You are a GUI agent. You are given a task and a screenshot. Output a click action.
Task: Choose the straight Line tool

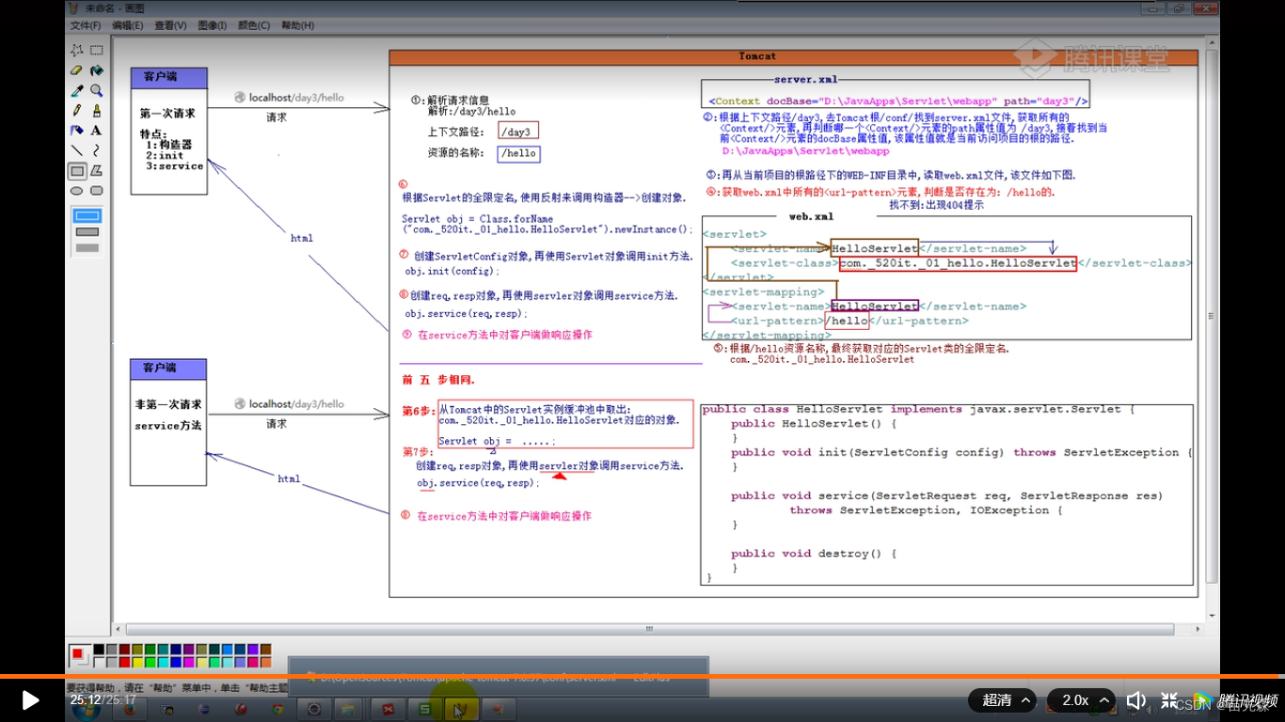click(x=77, y=150)
